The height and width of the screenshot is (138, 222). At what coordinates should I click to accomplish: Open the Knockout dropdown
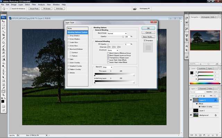point(113,50)
